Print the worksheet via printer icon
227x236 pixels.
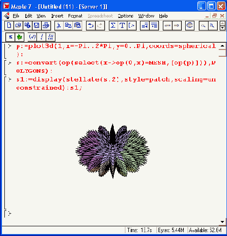point(46,26)
